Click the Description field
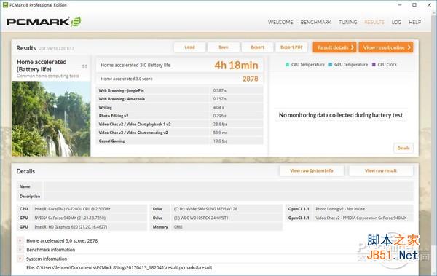437x276 pixels. (x=228, y=197)
